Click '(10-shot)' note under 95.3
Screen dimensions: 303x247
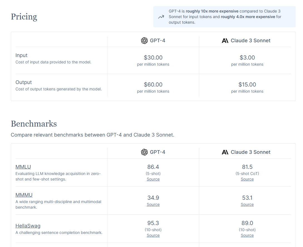153,230
